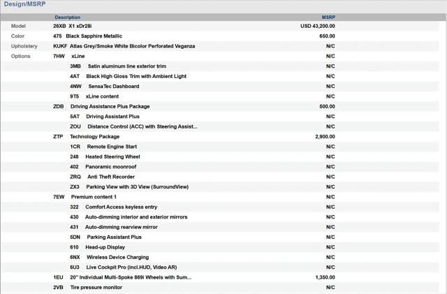The height and width of the screenshot is (294, 447).
Task: Click the Model row label
Action: 18,26
